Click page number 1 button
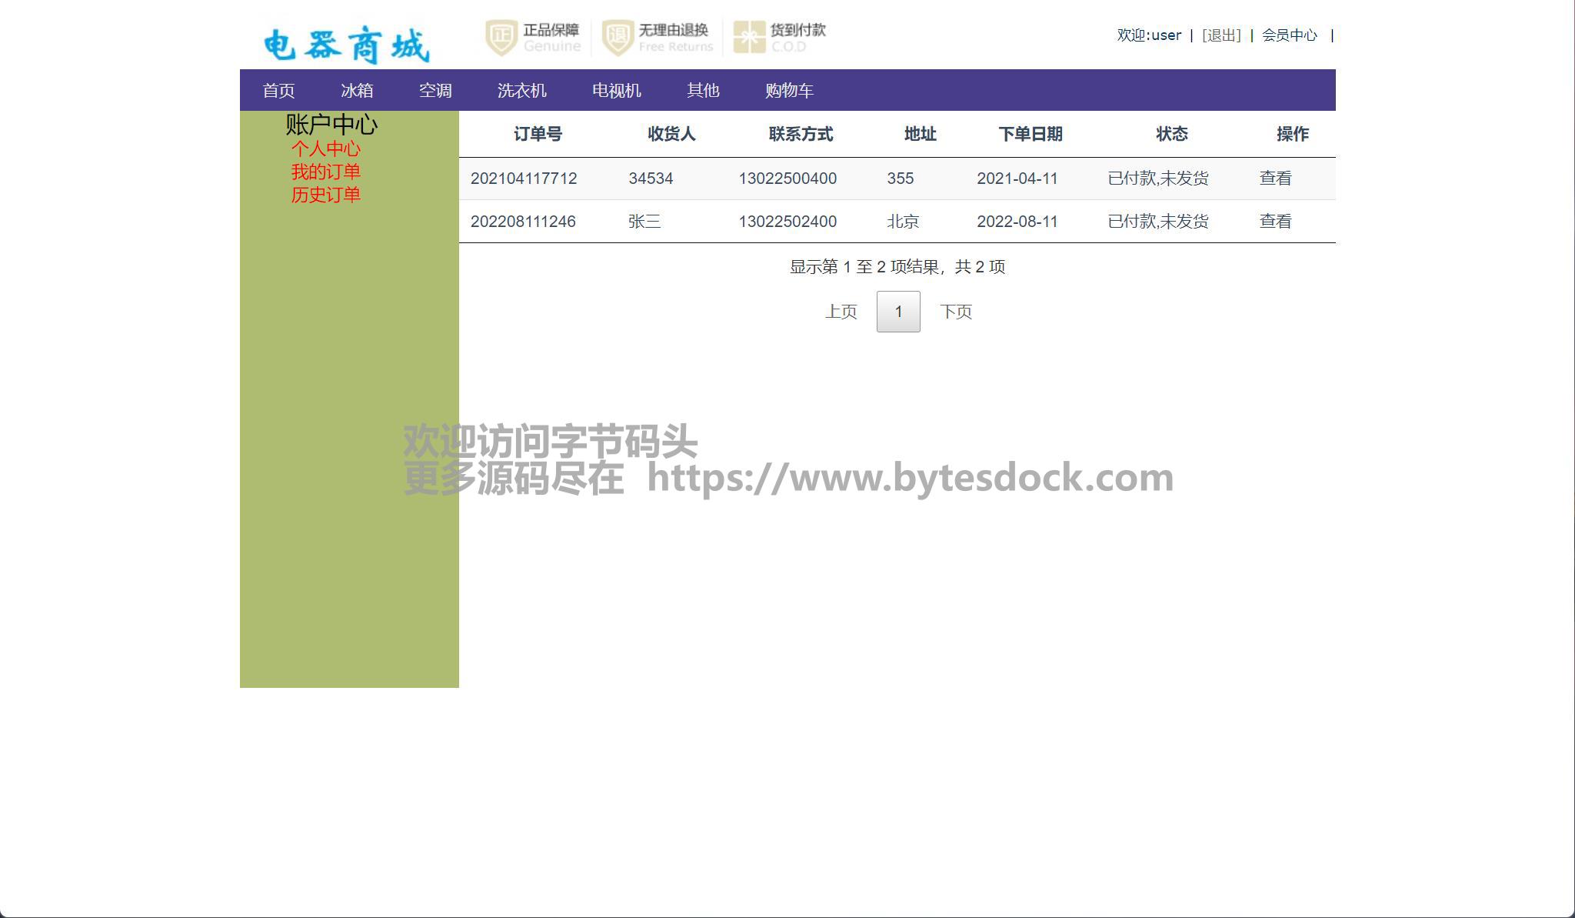This screenshot has width=1575, height=918. click(x=898, y=312)
